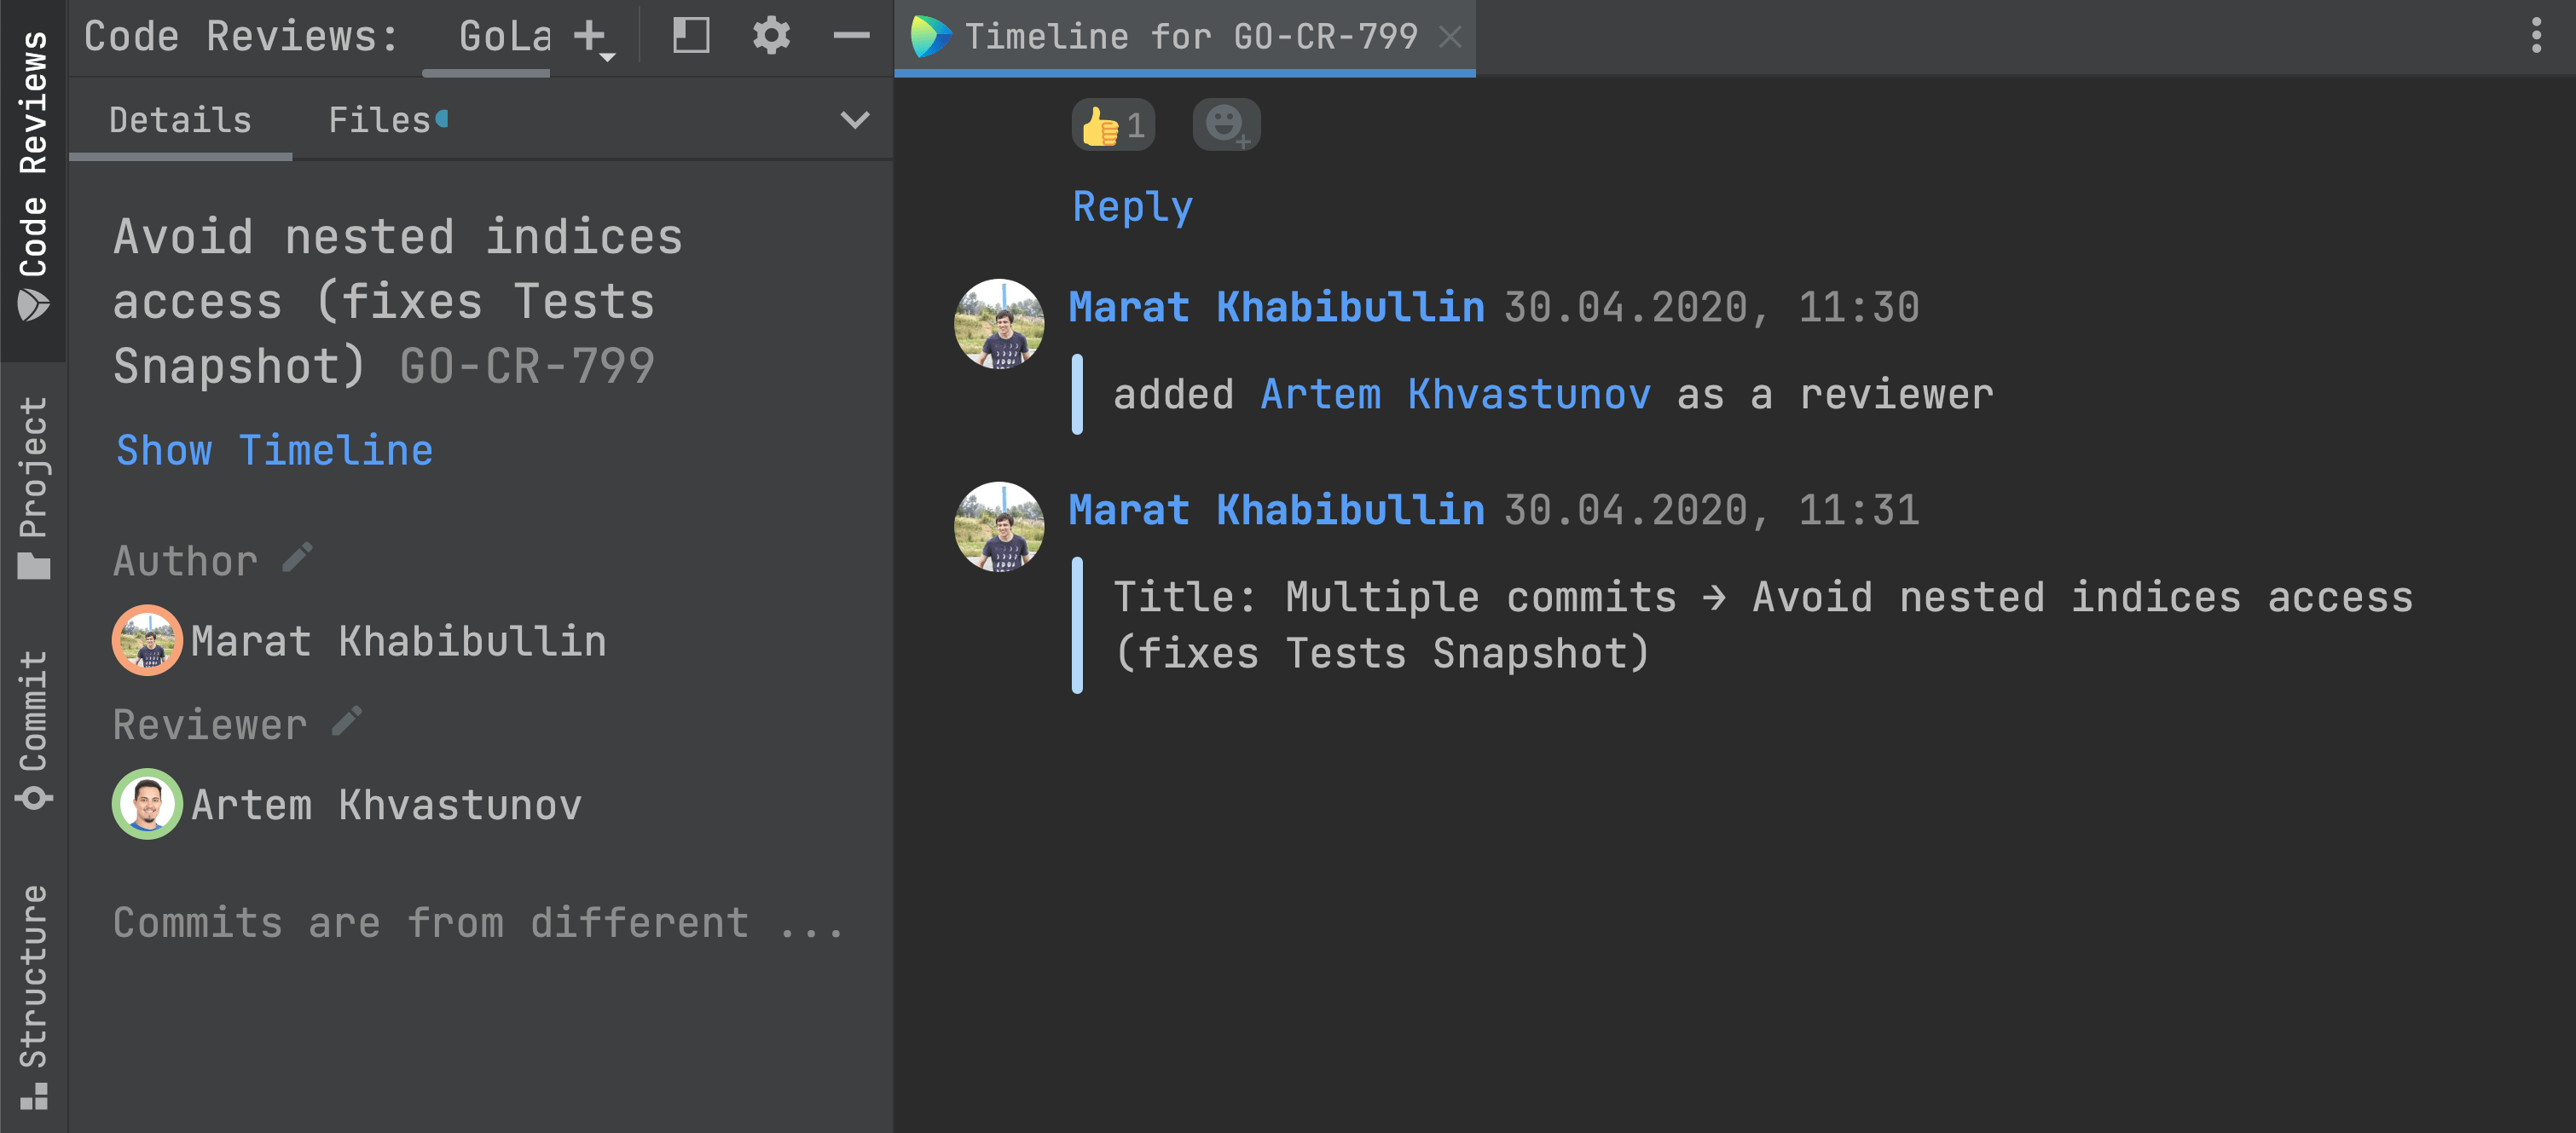Open the Code Reviews settings gear
2576x1133 pixels.
[771, 37]
